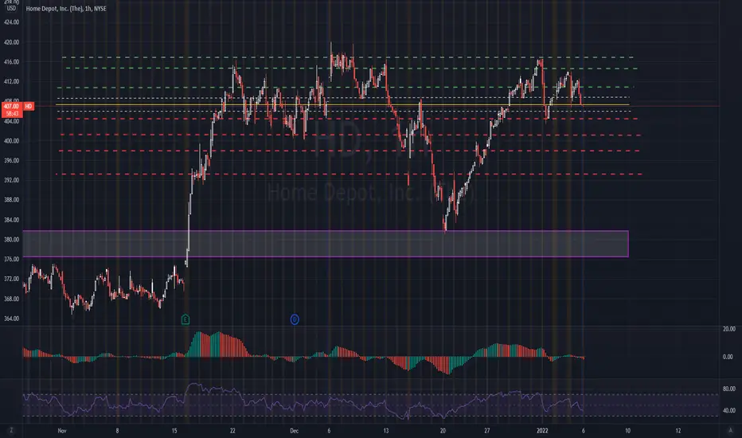742x438 pixels.
Task: Click the 27 date label on time axis
Action: [x=486, y=431]
